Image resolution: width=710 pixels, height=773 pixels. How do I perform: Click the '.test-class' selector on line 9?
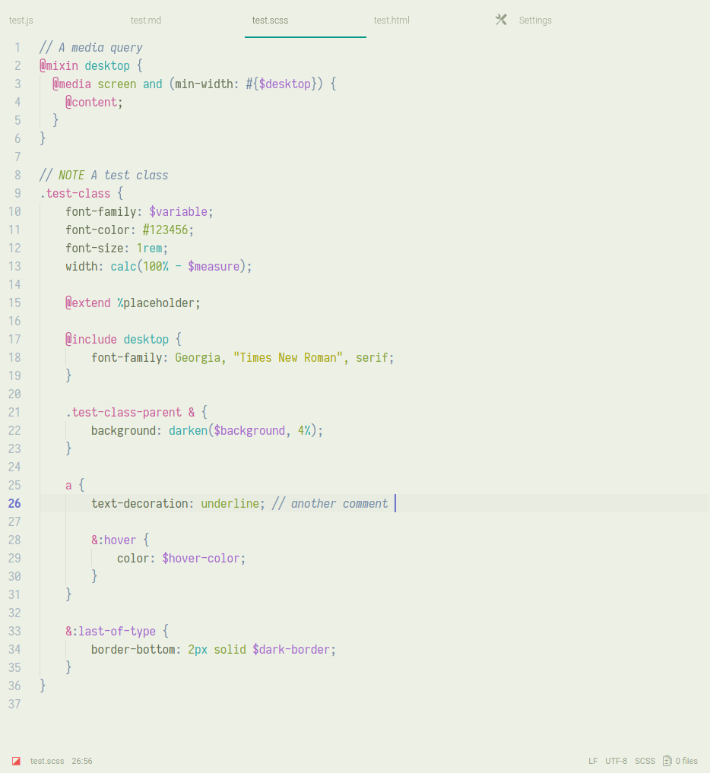75,193
